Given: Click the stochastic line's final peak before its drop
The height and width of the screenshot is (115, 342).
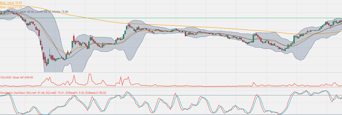Looking at the screenshot, I should click(326, 91).
